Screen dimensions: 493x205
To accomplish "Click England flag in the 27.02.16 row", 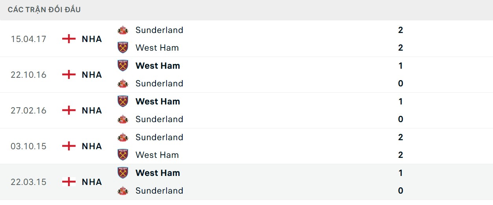I will [69, 110].
